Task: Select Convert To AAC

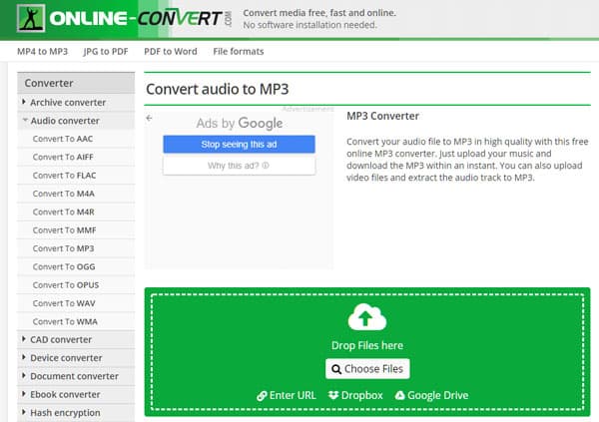Action: pos(76,139)
